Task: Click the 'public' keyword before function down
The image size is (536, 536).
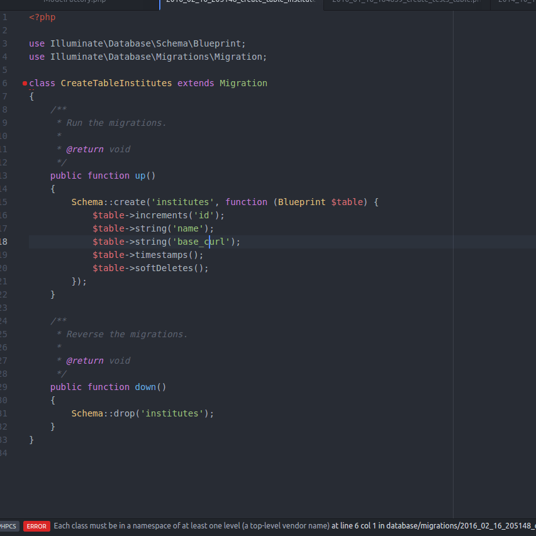Action: coord(66,388)
